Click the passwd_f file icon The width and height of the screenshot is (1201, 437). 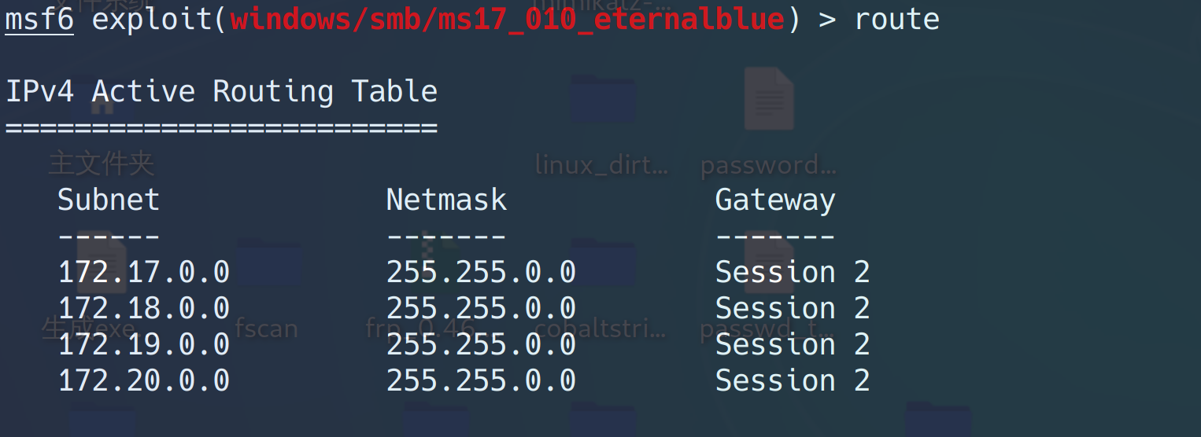click(x=768, y=263)
